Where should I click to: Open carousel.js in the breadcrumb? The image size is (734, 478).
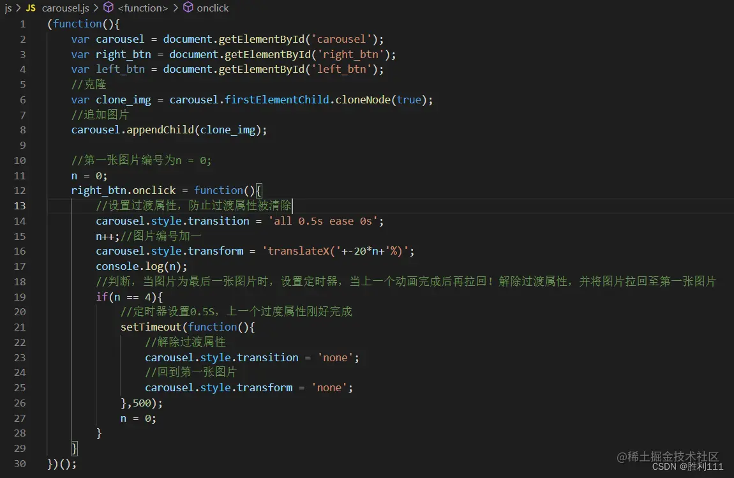(x=65, y=8)
